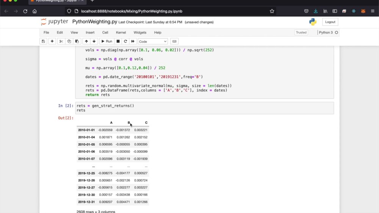Click the Out[2] output prompt
This screenshot has height=213, width=379.
[66, 118]
